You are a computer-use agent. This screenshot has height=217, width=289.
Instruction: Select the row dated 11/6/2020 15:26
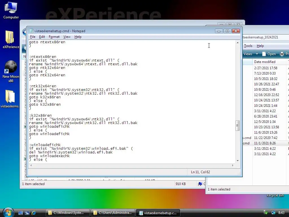click(x=266, y=132)
